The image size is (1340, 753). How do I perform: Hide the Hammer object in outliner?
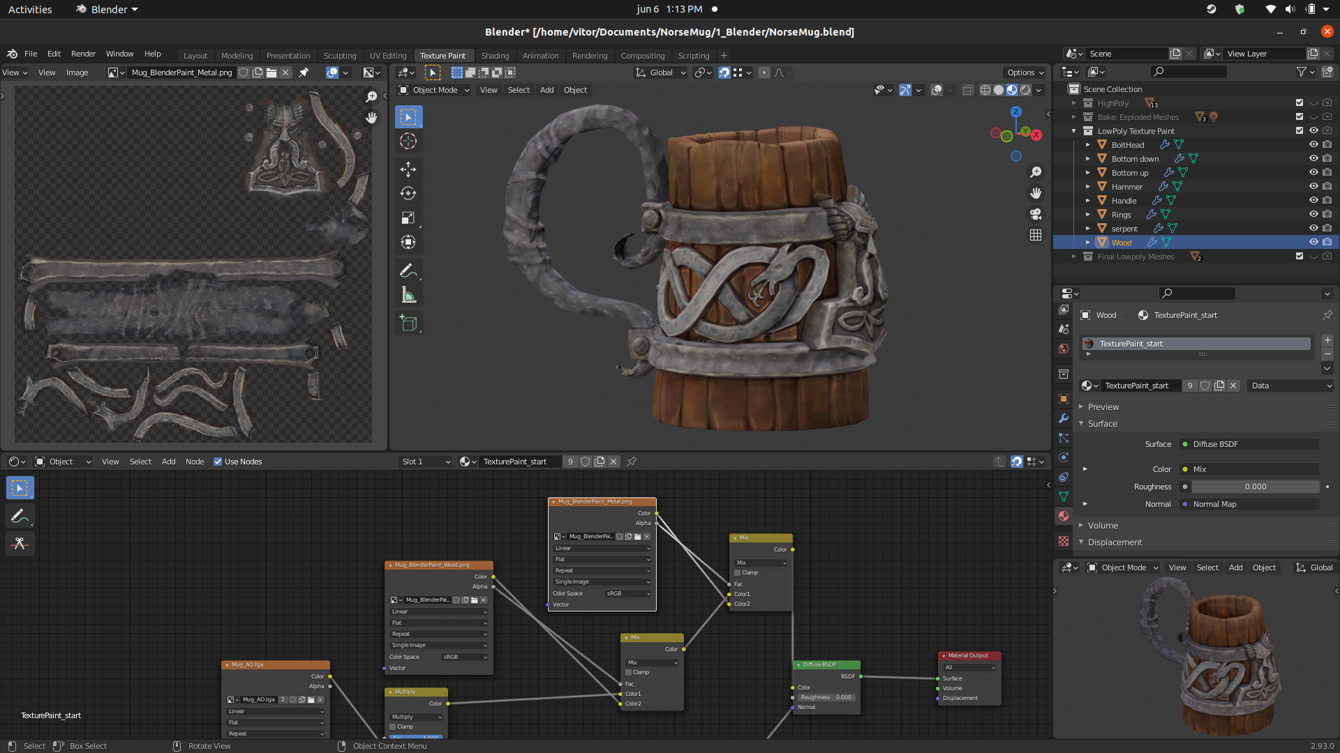coord(1313,187)
